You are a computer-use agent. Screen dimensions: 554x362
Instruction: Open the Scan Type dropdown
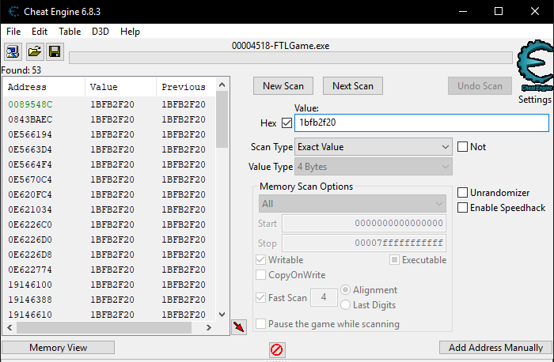coord(374,147)
